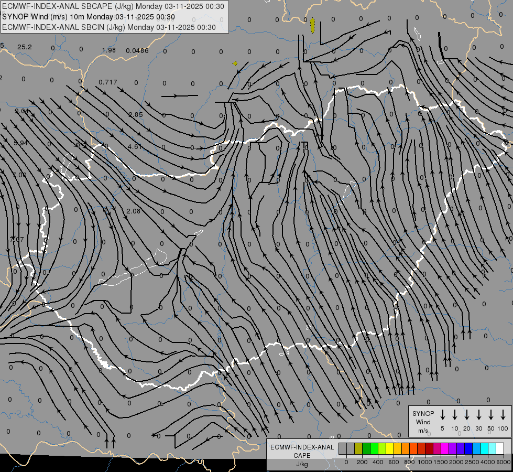Click the first gray CAPE legend swatch
Viewport: 513px width, 472px height.
[x=343, y=448]
